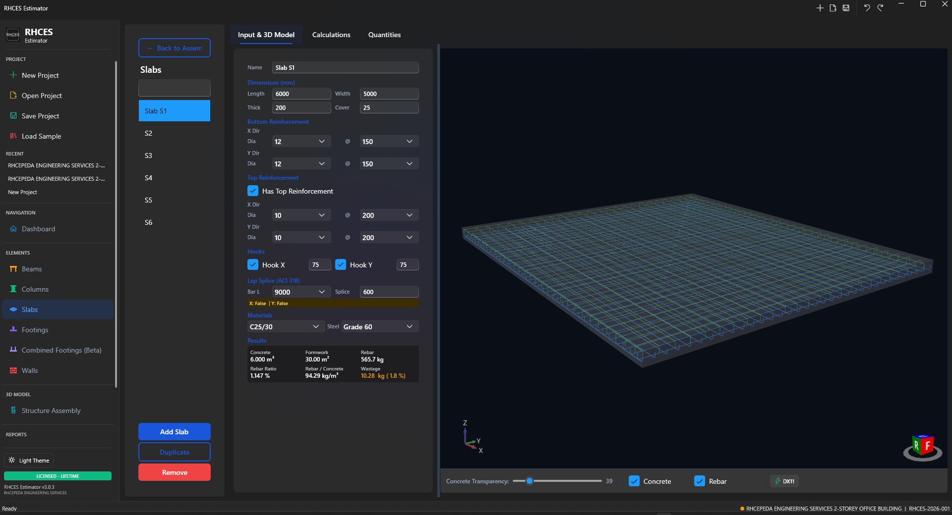Open Bar L 9000 dropdown
Screen dimensions: 952x515
[x=301, y=292]
